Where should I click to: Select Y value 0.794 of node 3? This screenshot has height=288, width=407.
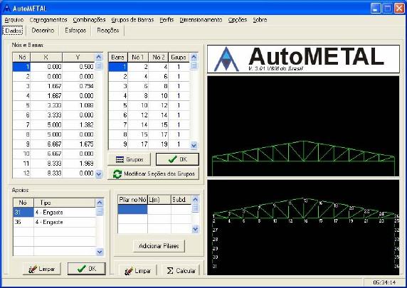pyautogui.click(x=78, y=86)
